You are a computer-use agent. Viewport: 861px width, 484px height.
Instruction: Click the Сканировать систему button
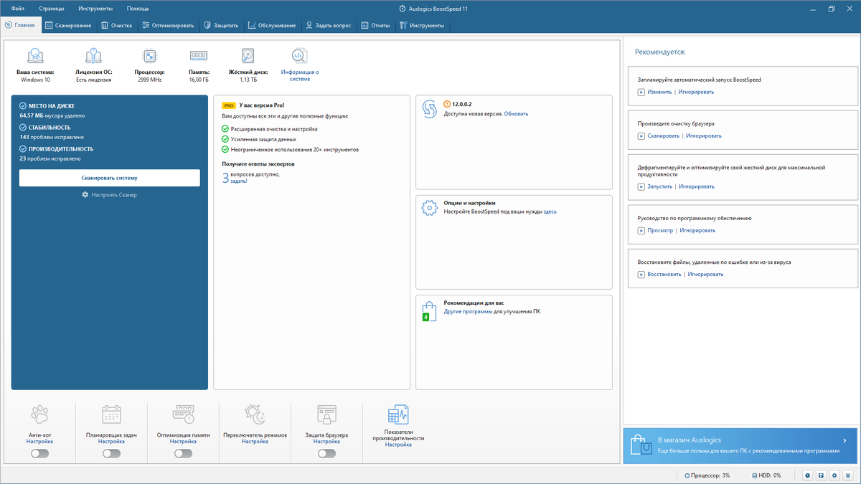click(110, 178)
